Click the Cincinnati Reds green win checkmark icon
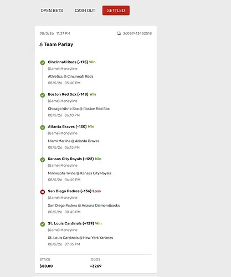This screenshot has height=277, width=231. [x=43, y=63]
